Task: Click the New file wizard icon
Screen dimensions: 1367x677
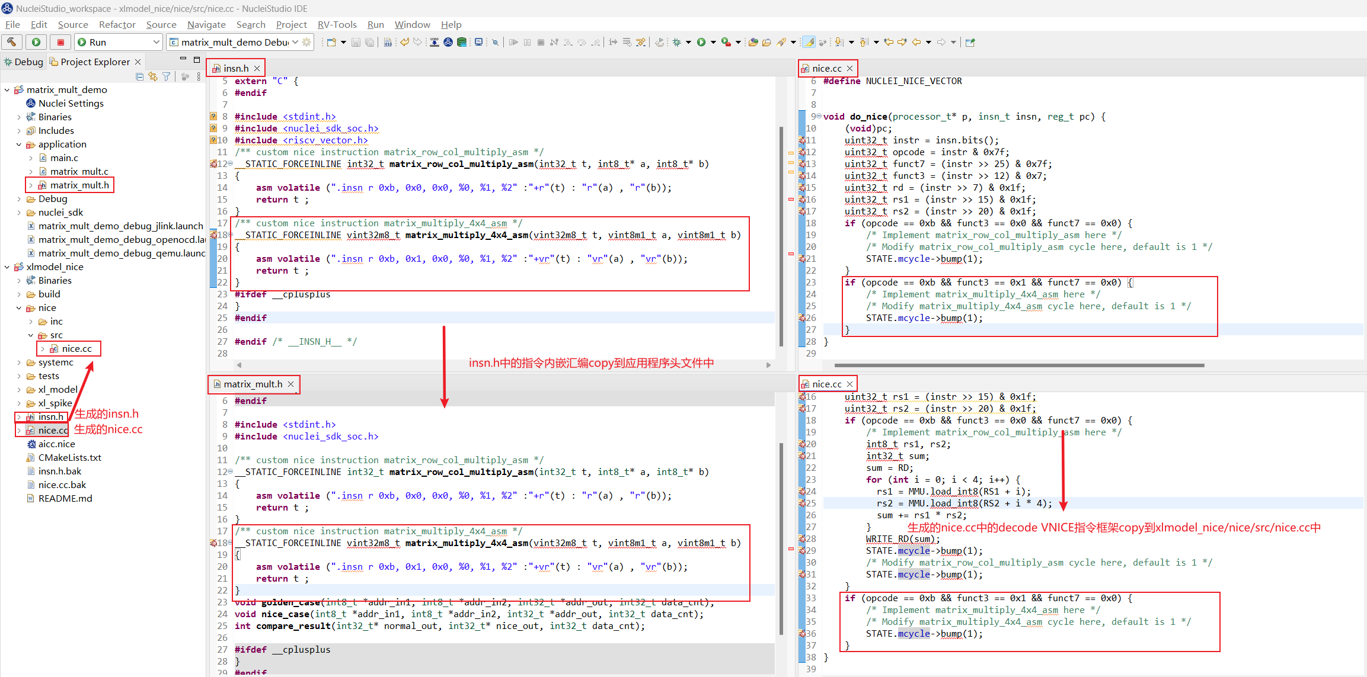Action: tap(331, 42)
